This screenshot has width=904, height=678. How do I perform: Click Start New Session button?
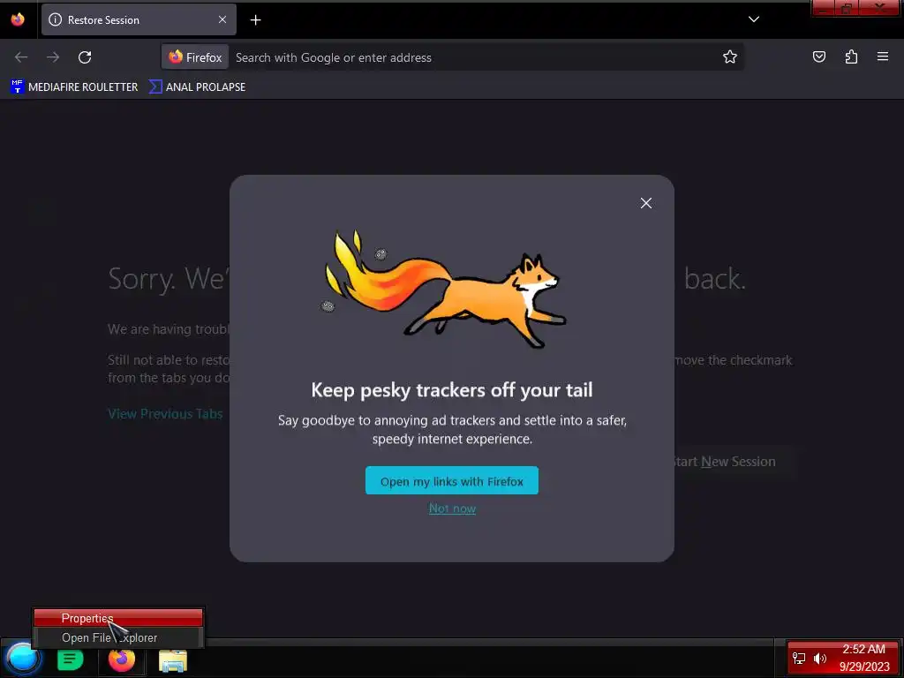(x=724, y=462)
